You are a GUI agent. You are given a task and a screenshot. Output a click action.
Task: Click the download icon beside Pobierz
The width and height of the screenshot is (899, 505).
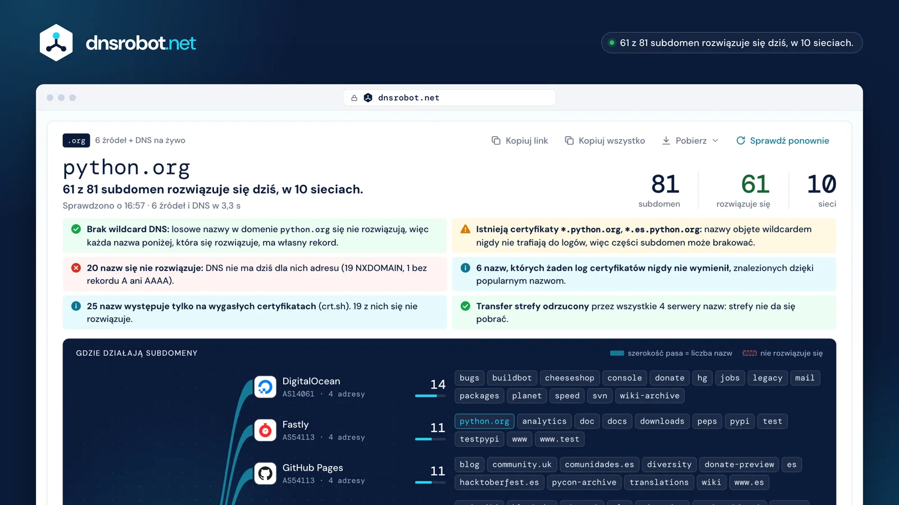coord(666,140)
